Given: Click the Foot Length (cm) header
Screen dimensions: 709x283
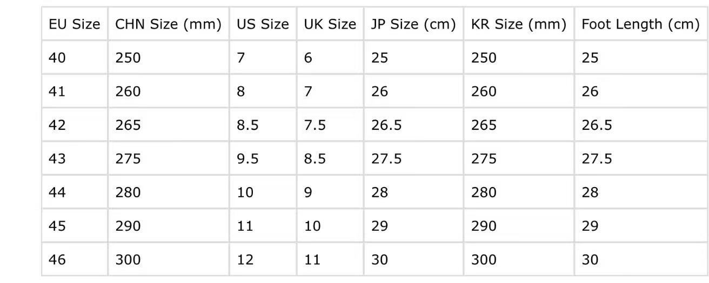Looking at the screenshot, I should 640,24.
